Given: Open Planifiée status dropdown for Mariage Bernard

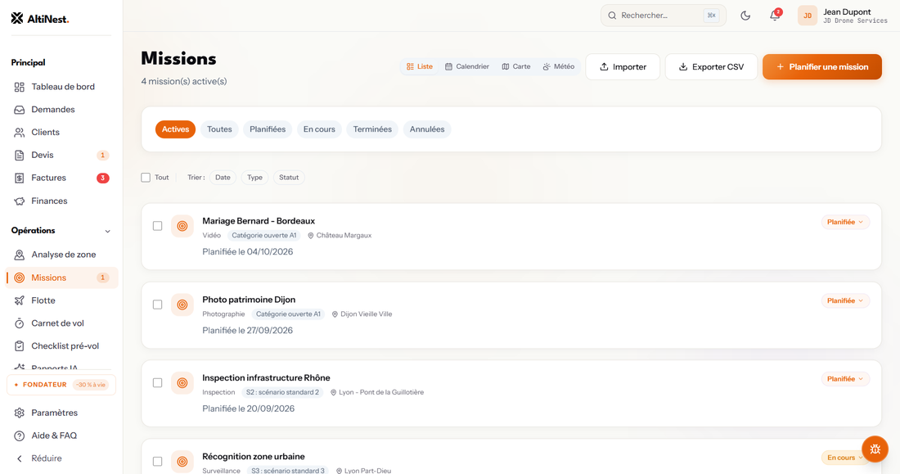Looking at the screenshot, I should (845, 222).
